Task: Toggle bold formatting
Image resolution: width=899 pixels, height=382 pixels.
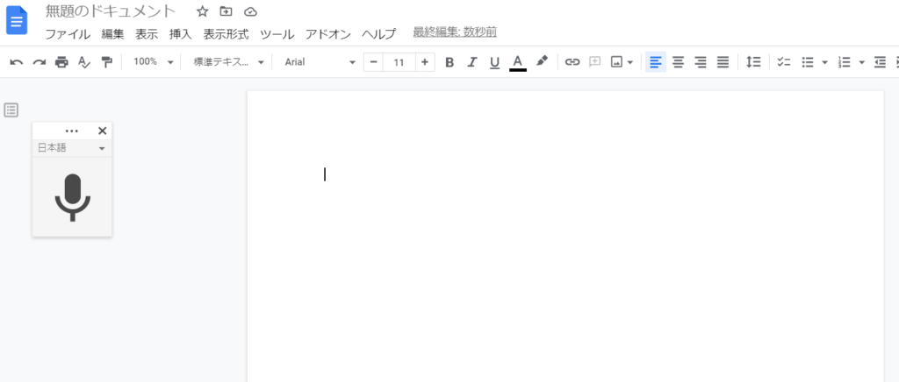Action: 449,62
